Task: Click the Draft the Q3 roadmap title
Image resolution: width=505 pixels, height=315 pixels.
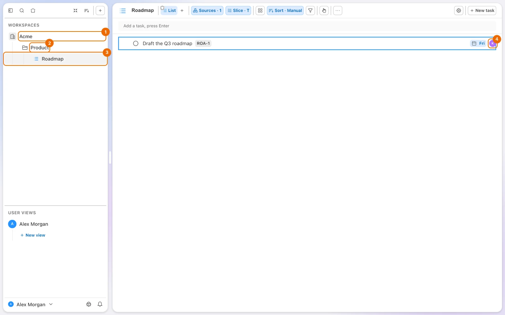Action: click(167, 43)
